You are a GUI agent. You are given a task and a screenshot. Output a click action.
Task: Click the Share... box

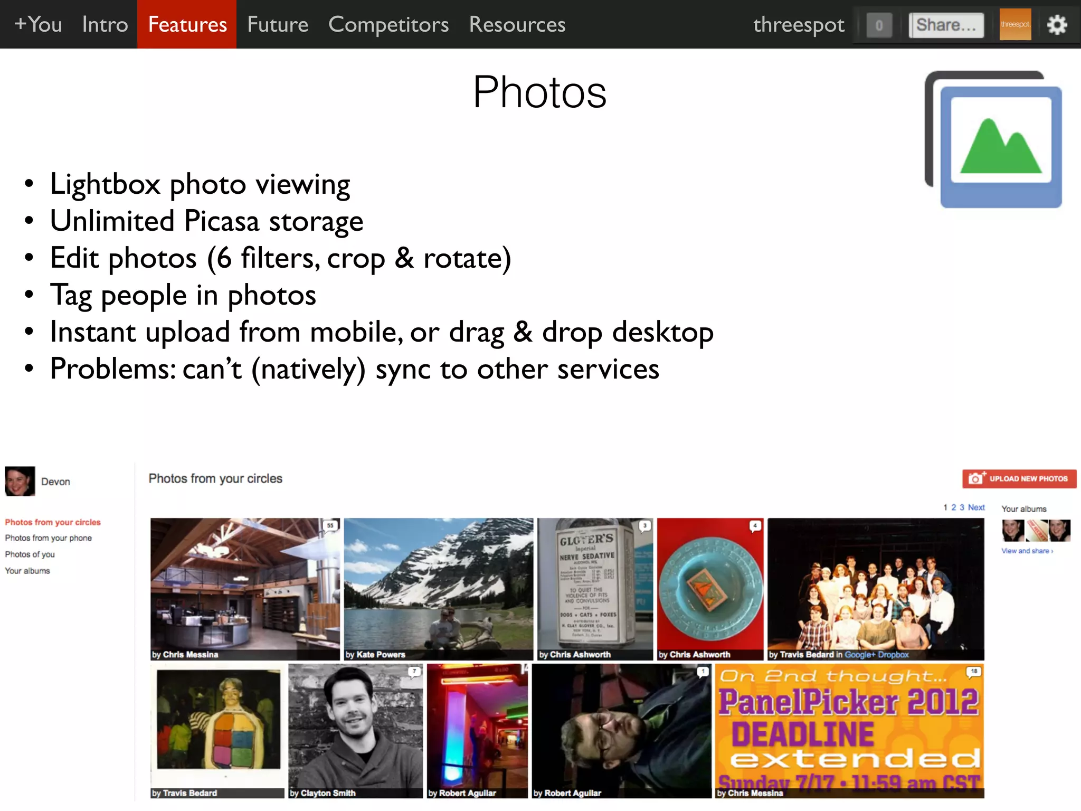point(946,25)
